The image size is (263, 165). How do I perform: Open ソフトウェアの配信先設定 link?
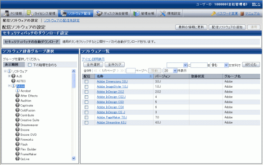pos(62,20)
